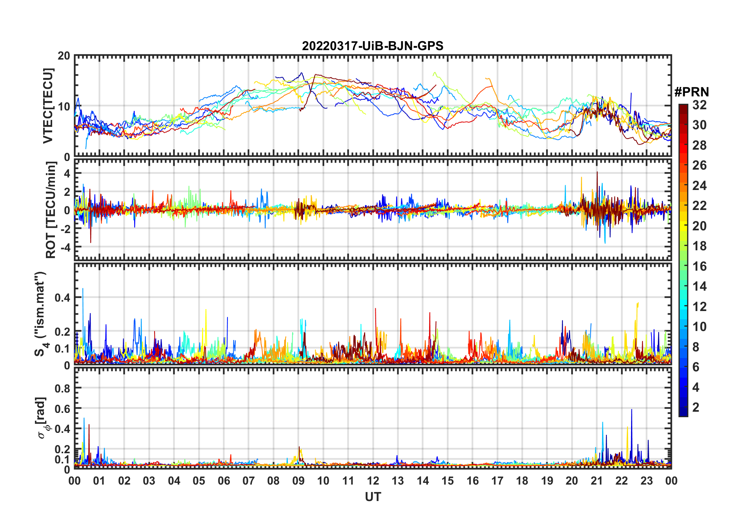Click x-axis hour label 12

pos(373,481)
